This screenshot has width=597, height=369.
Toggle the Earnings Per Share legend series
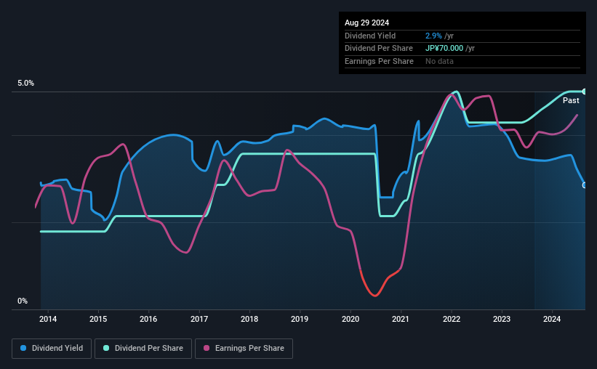[244, 349]
